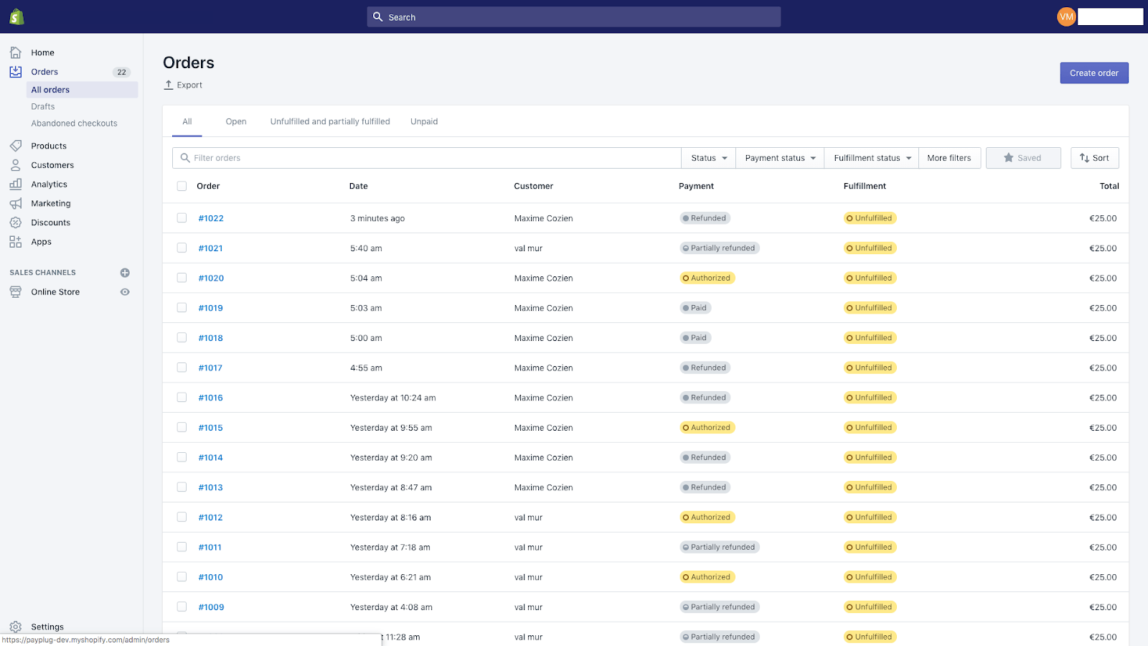The image size is (1148, 646).
Task: Add a sales channel with the plus icon
Action: tap(125, 273)
